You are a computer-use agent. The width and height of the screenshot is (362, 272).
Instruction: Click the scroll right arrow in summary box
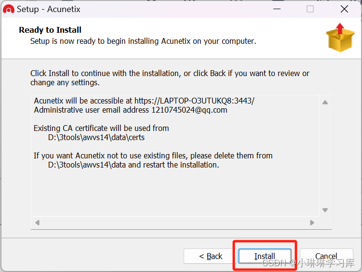(x=312, y=223)
